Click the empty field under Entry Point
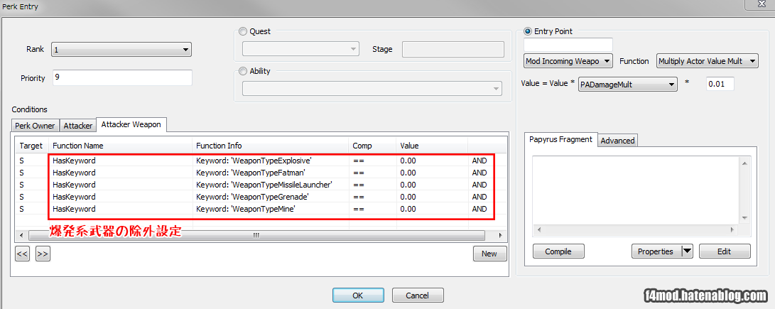Screen dimensions: 775x309 pyautogui.click(x=568, y=45)
